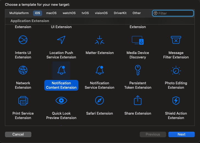Click the "Notification Service Extension" label
The width and height of the screenshot is (200, 143).
pyautogui.click(x=100, y=85)
